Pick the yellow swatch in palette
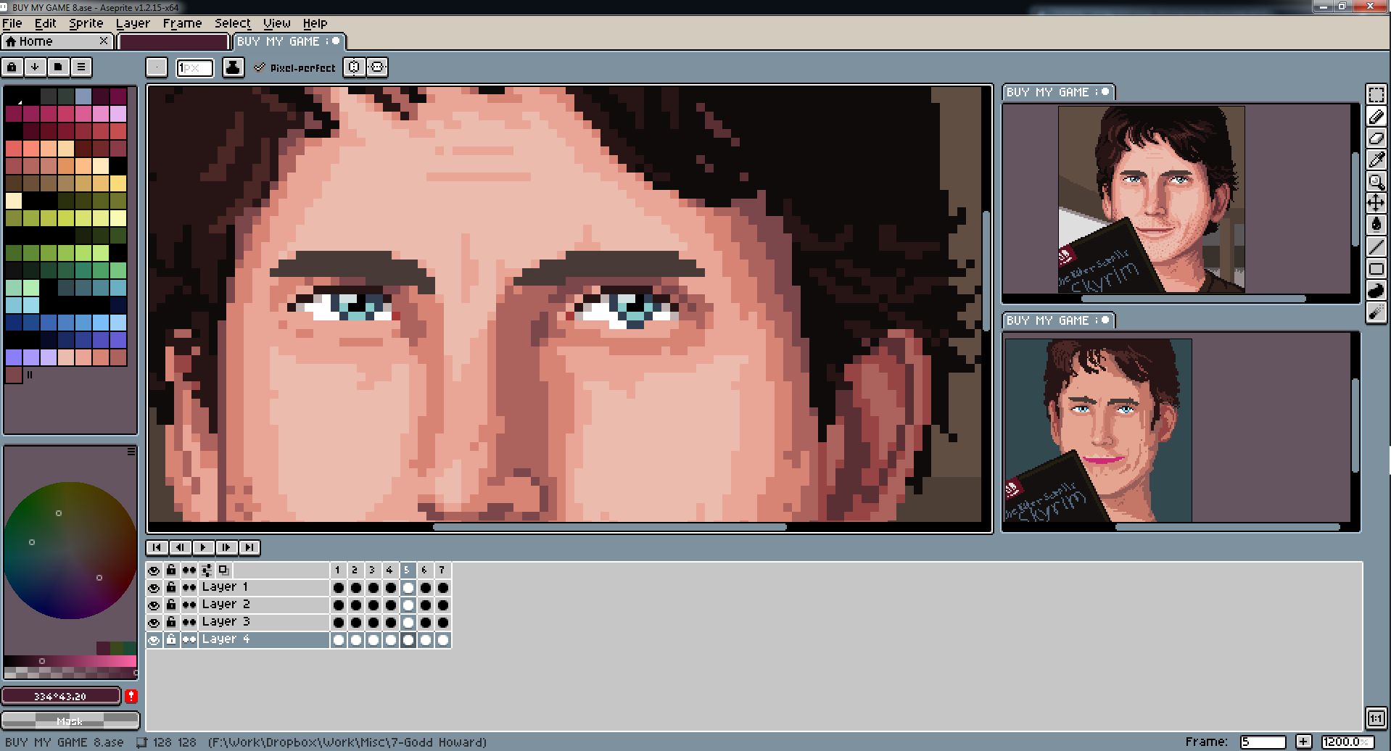 coord(118,183)
